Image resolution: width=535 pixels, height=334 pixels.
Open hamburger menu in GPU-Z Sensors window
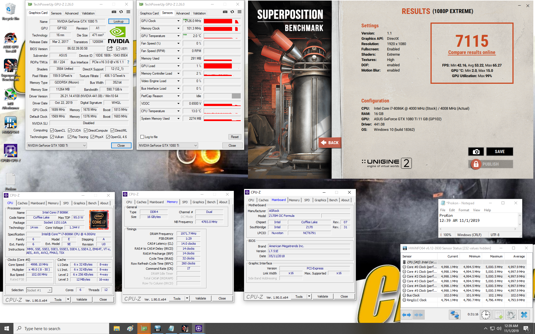coord(239,12)
